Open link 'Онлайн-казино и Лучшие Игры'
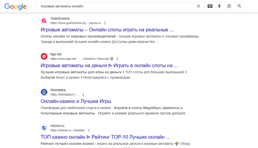Image resolution: width=258 pixels, height=148 pixels. (76, 101)
